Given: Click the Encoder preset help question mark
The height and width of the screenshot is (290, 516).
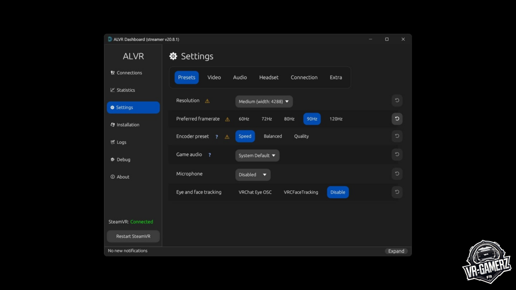Looking at the screenshot, I should (217, 136).
